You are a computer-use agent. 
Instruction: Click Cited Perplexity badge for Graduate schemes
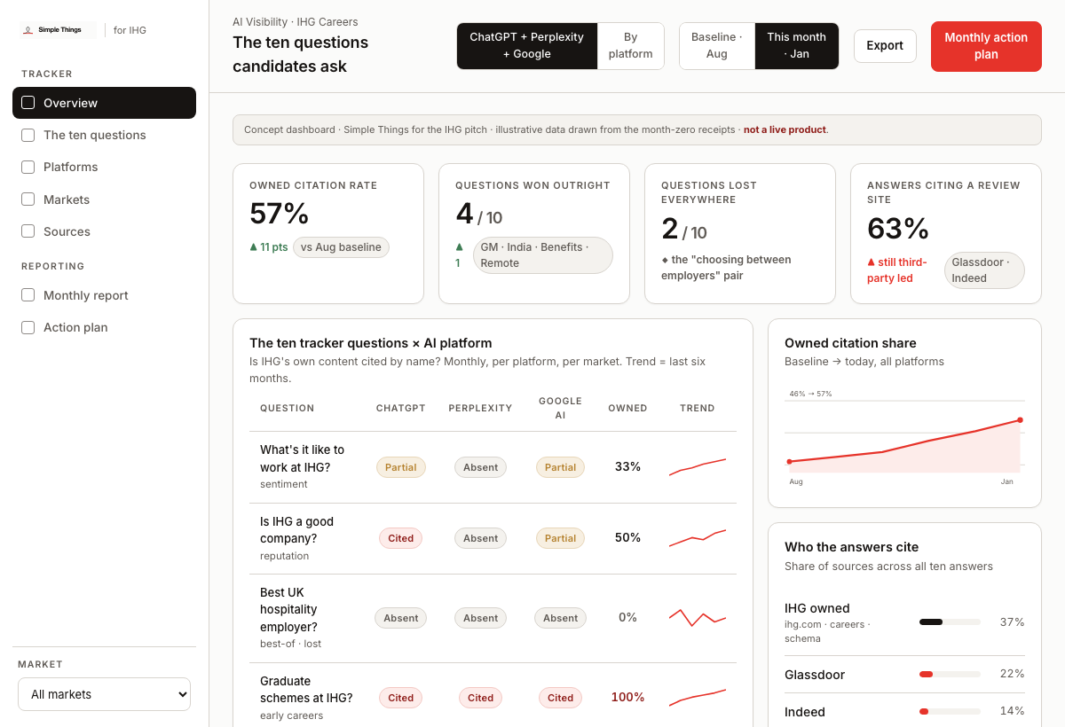point(480,698)
